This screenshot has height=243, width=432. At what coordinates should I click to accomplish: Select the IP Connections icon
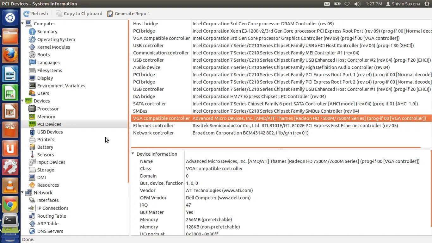(32, 208)
